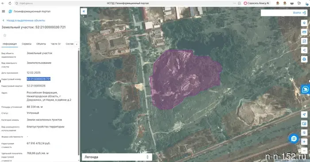The height and width of the screenshot is (162, 310).
Task: Open the three-dots menu in address bar
Action: (234, 4)
